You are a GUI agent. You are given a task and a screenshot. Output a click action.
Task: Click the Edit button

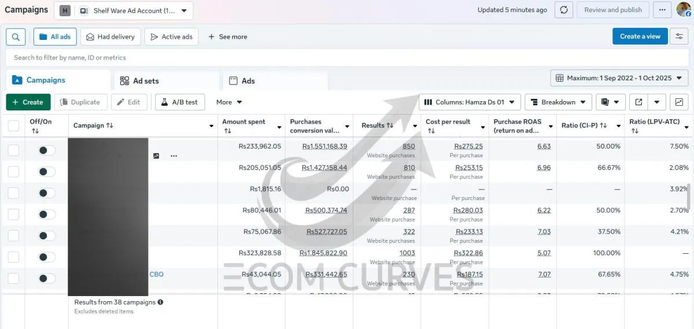click(x=128, y=102)
